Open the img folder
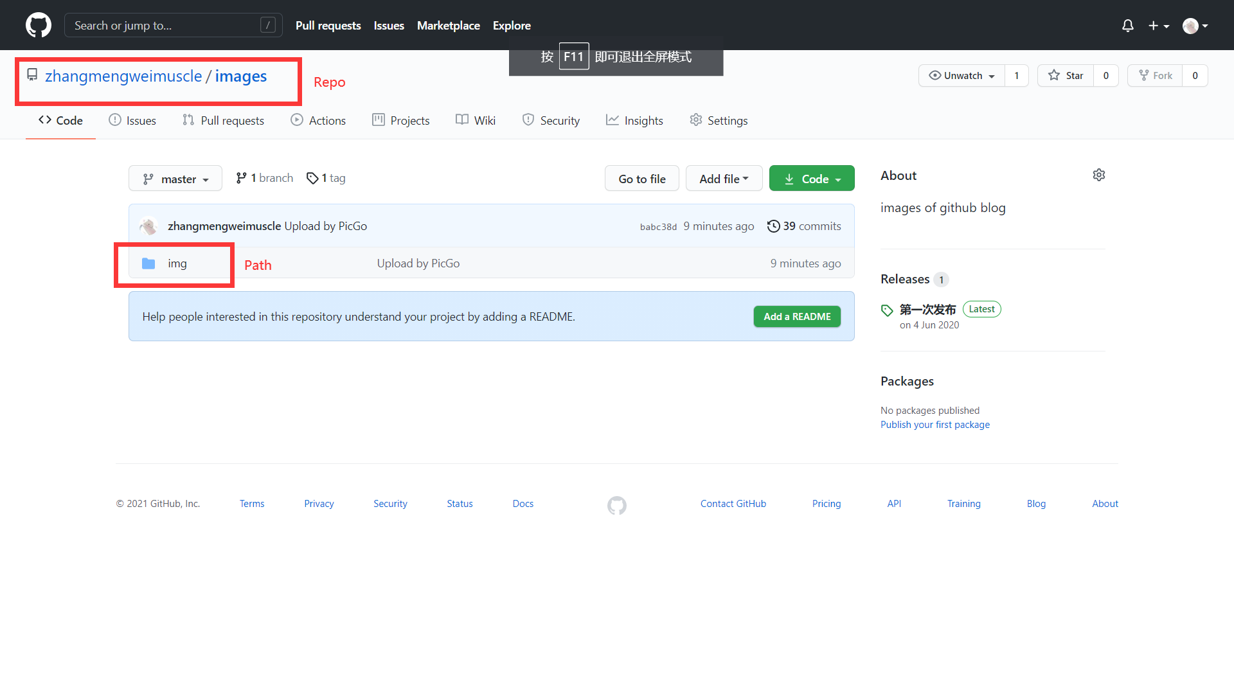Screen dimensions: 1234x694 (x=177, y=263)
